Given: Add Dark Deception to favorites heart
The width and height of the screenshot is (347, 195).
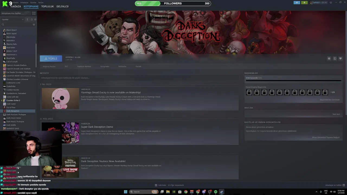Looking at the screenshot, I should [x=340, y=58].
